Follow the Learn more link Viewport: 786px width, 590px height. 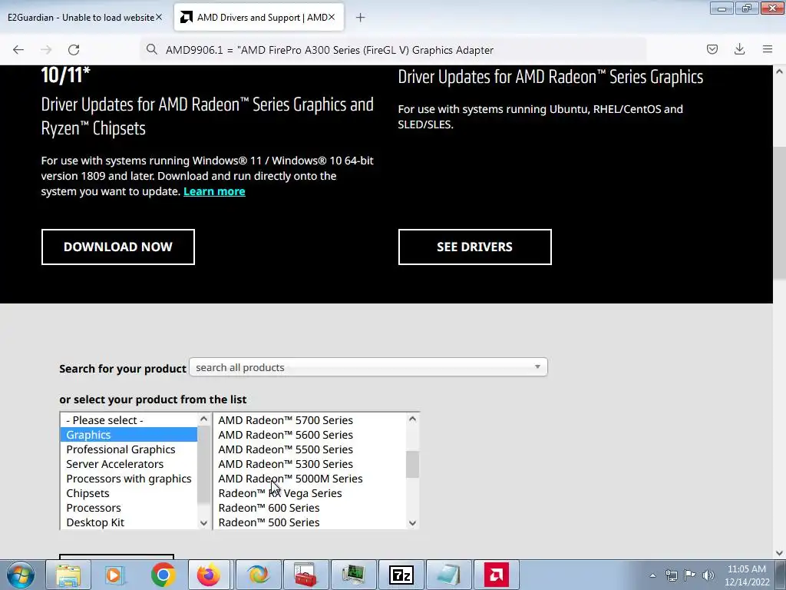pos(214,191)
